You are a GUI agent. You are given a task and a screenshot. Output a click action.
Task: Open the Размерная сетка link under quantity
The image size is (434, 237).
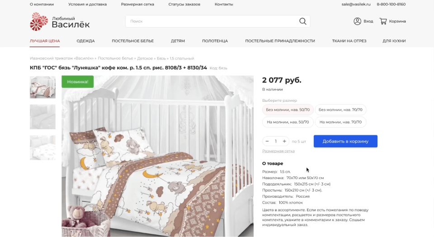click(278, 151)
